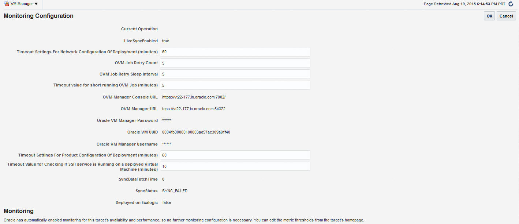
Task: Edit the SSH service check timeout field
Action: pos(235,166)
